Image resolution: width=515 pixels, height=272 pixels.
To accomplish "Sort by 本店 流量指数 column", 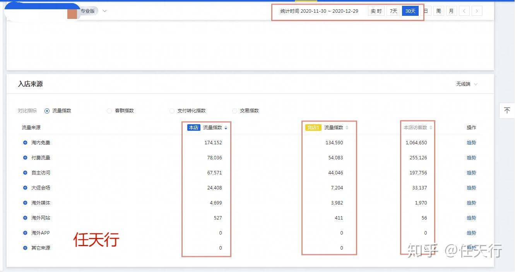I will 226,128.
